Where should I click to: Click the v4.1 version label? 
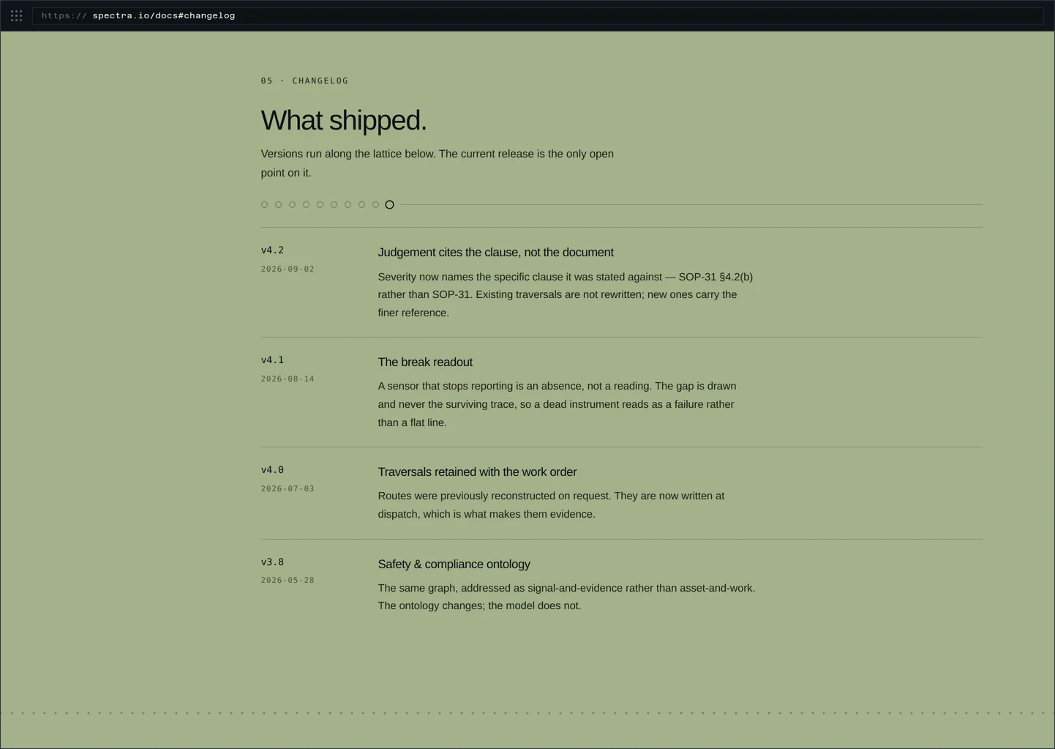pos(272,360)
